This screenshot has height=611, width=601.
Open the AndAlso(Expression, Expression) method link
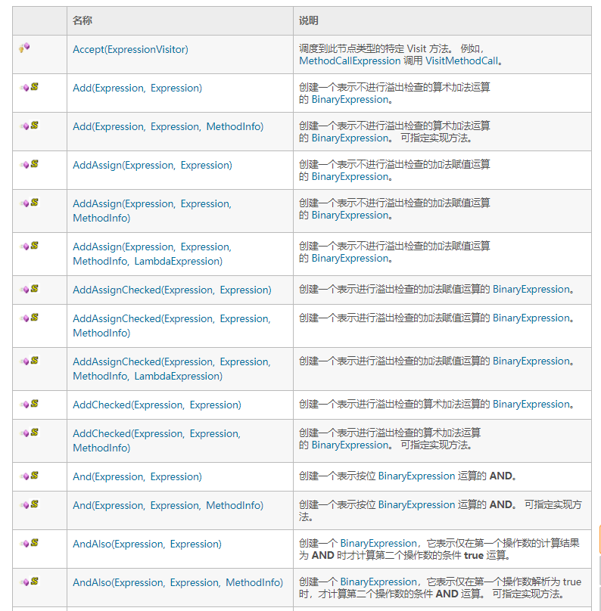[x=147, y=544]
